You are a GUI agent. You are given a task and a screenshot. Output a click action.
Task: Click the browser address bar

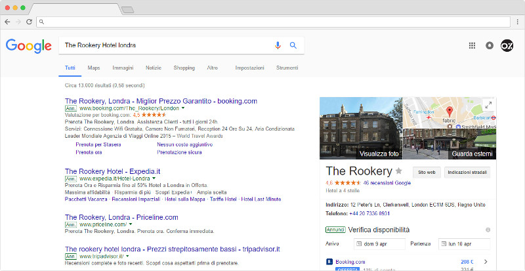tap(274, 22)
